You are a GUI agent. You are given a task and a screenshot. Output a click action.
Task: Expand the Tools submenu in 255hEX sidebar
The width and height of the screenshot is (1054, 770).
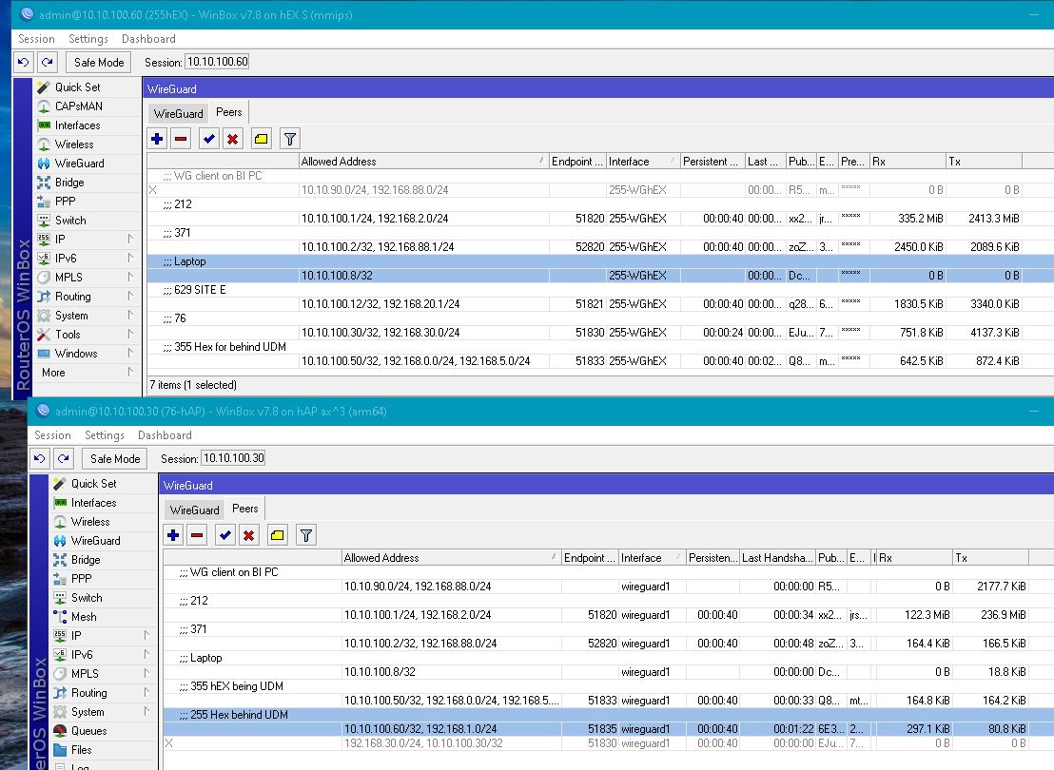point(68,335)
